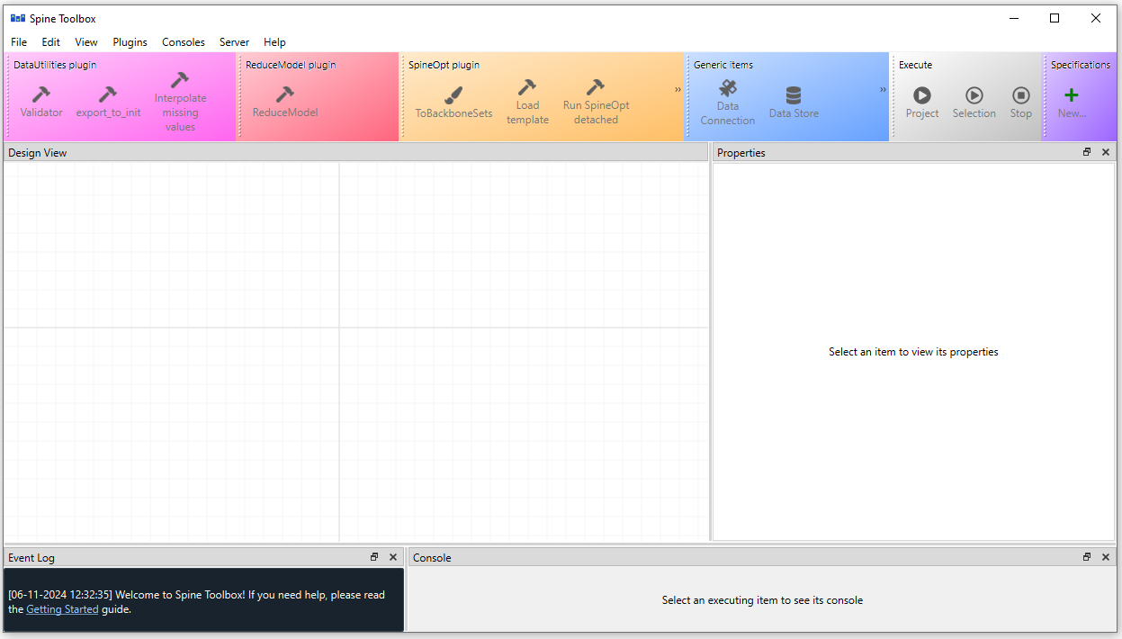Open the Consoles menu
Viewport: 1122px width, 639px height.
pos(184,42)
